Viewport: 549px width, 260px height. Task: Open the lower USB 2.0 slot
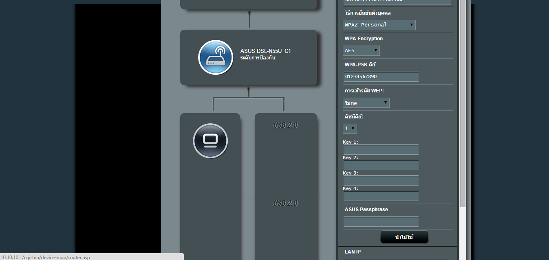click(285, 203)
